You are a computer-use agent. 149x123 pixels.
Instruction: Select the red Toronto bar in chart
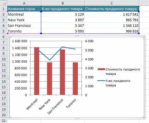click(75, 79)
